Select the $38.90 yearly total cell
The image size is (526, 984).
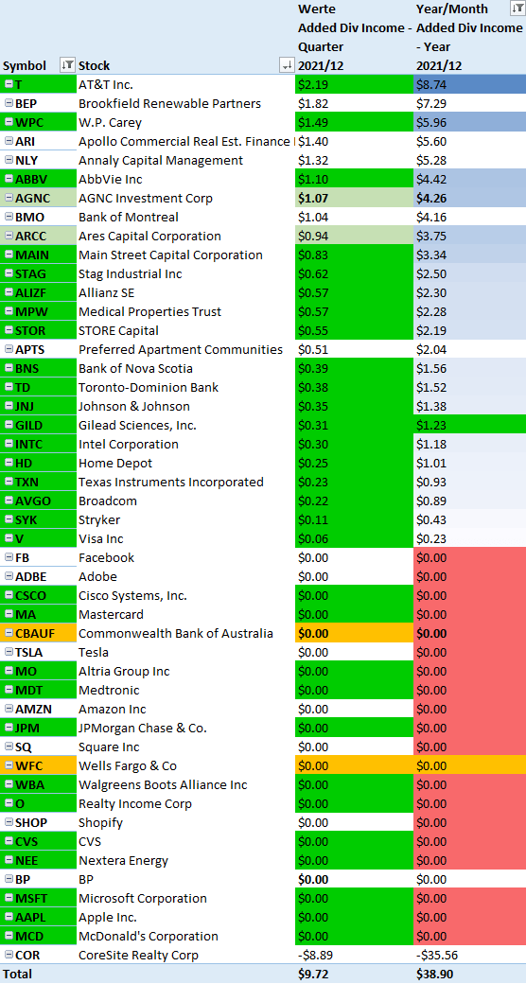point(469,974)
